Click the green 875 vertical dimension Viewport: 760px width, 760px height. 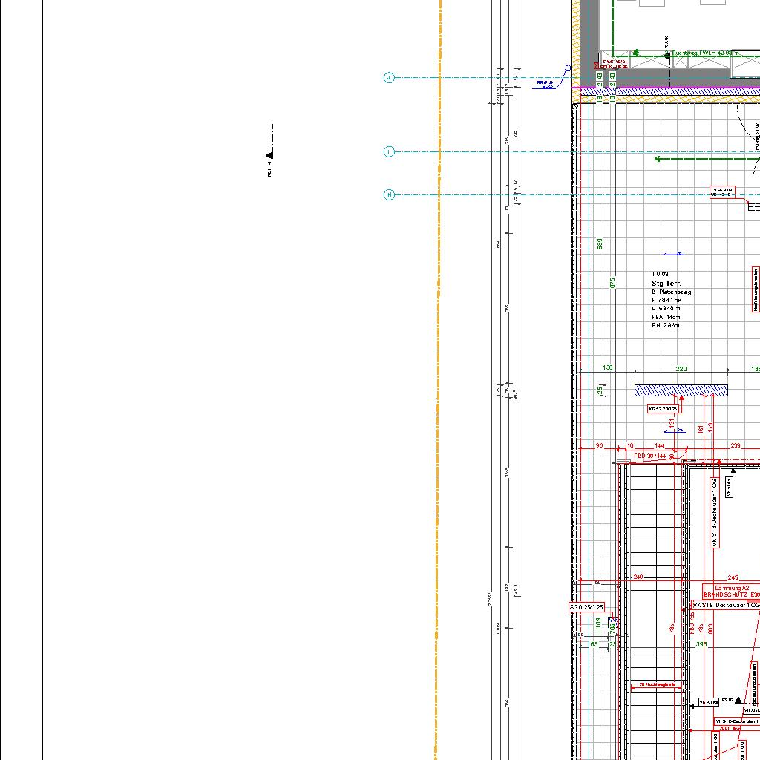coord(612,283)
